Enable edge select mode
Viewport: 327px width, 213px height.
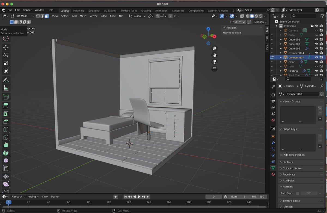click(x=43, y=16)
